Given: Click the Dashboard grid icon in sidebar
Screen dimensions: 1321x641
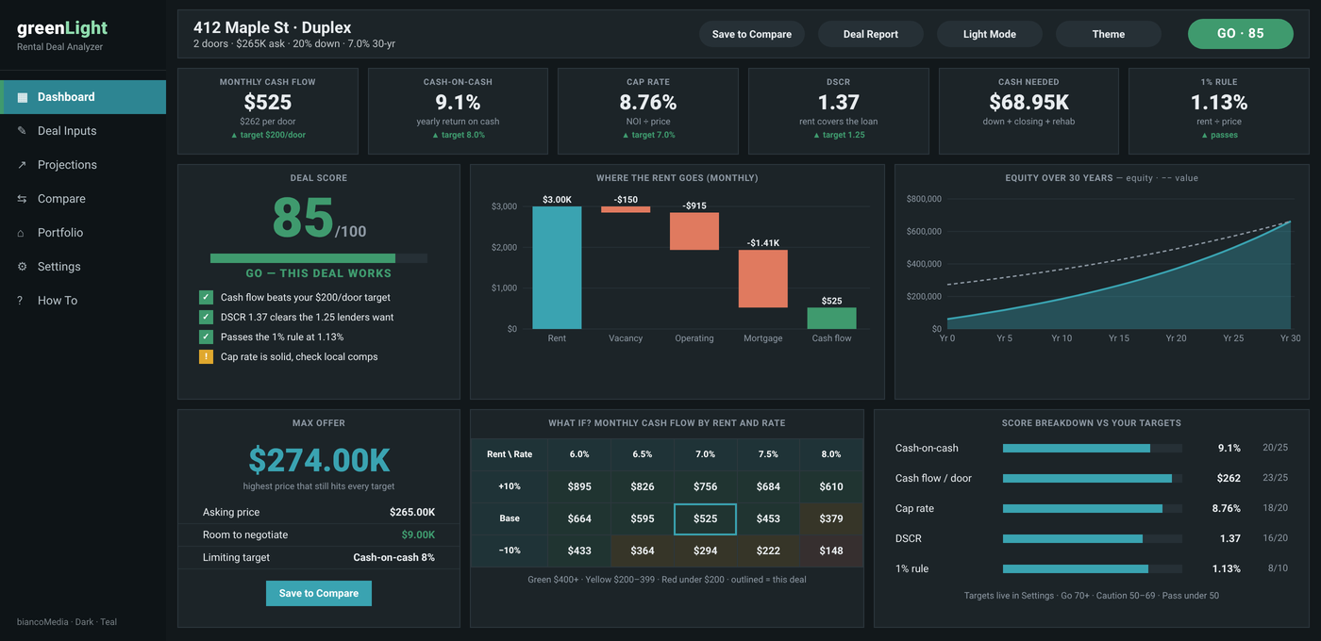Looking at the screenshot, I should 23,97.
